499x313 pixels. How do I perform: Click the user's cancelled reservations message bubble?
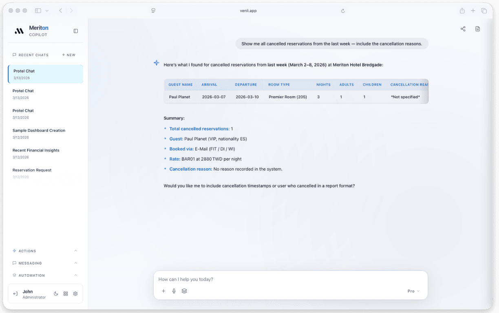(x=332, y=44)
